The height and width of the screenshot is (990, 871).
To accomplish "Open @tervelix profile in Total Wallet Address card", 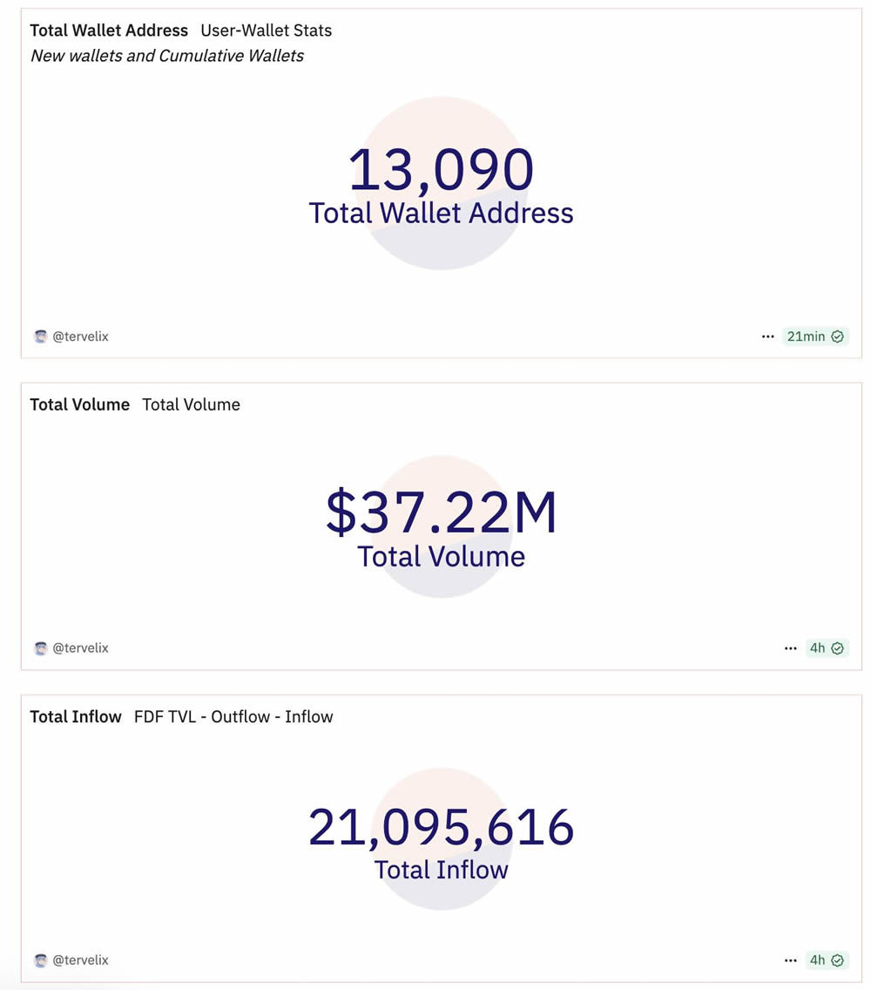I will point(80,336).
